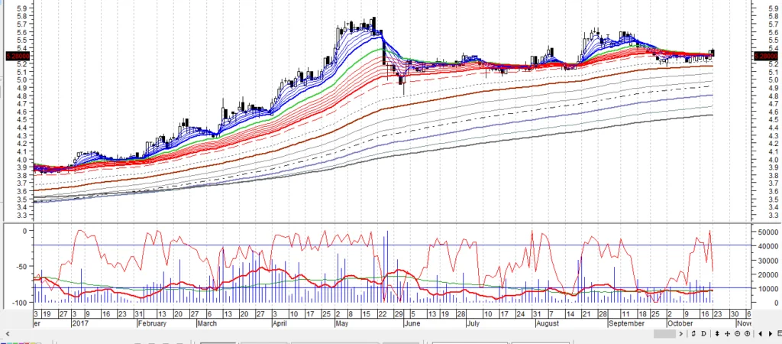Activate the four-way pan arrows icon

727,334
